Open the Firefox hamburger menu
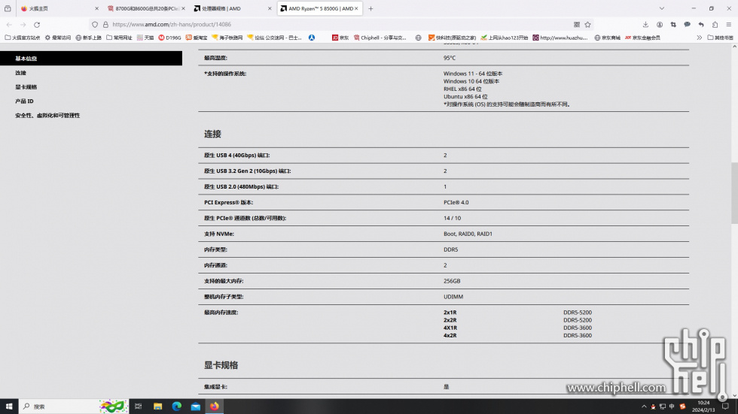Screen dimensions: 738x414 729,24
